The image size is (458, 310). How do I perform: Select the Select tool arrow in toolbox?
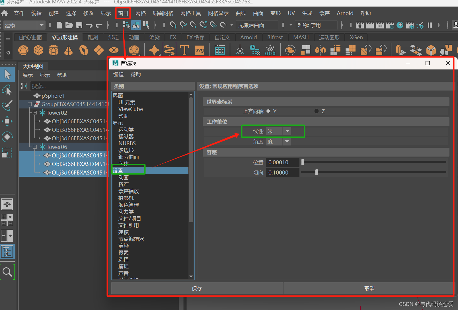pyautogui.click(x=7, y=74)
